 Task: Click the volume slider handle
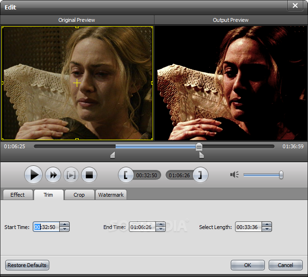[281, 175]
